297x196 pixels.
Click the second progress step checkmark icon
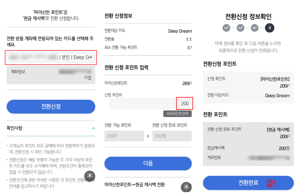tap(240, 29)
